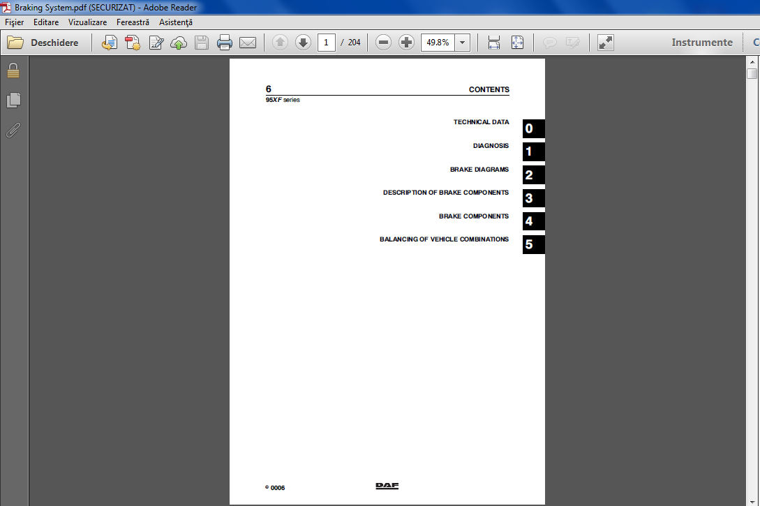This screenshot has height=506, width=760.
Task: Click vertical scrollbar up arrow
Action: coord(752,62)
